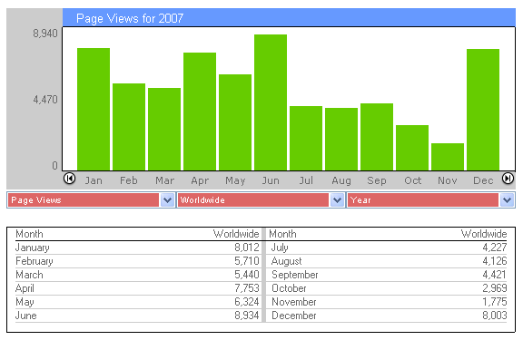Select the December row label
The width and height of the screenshot is (523, 340).
(x=294, y=316)
